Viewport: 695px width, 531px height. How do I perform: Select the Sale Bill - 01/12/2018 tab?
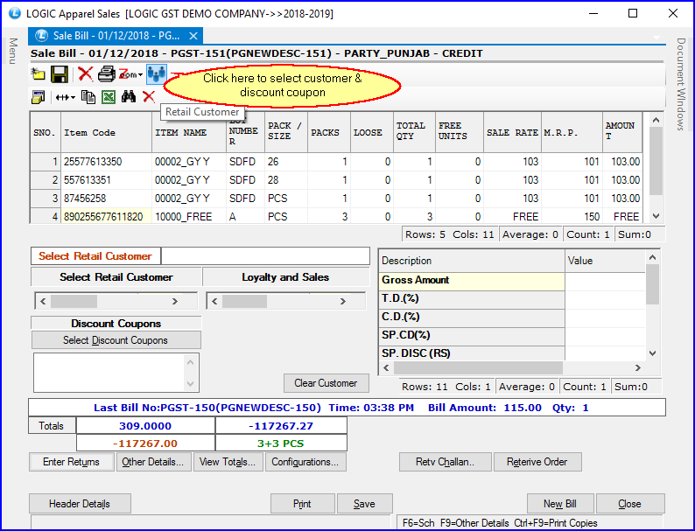tap(116, 36)
